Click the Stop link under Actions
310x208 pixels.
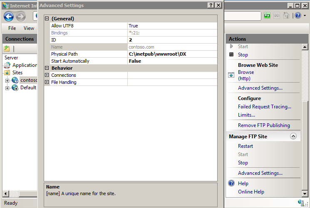243,55
